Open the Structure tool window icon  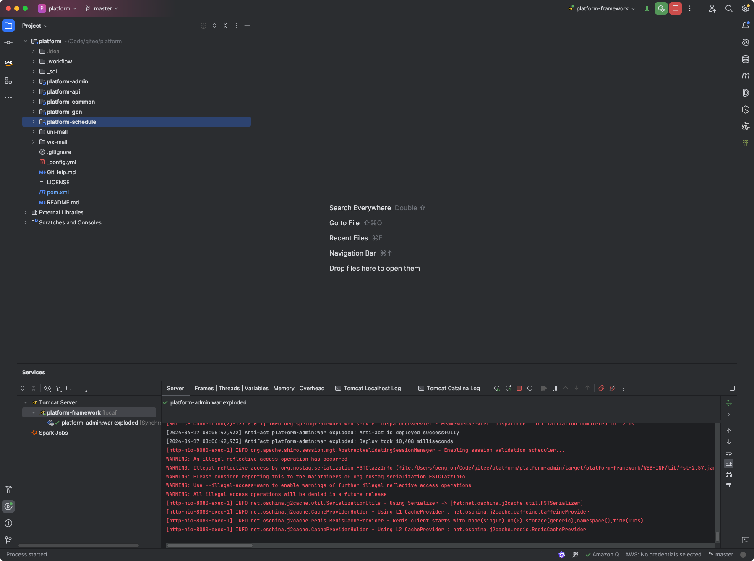8,81
